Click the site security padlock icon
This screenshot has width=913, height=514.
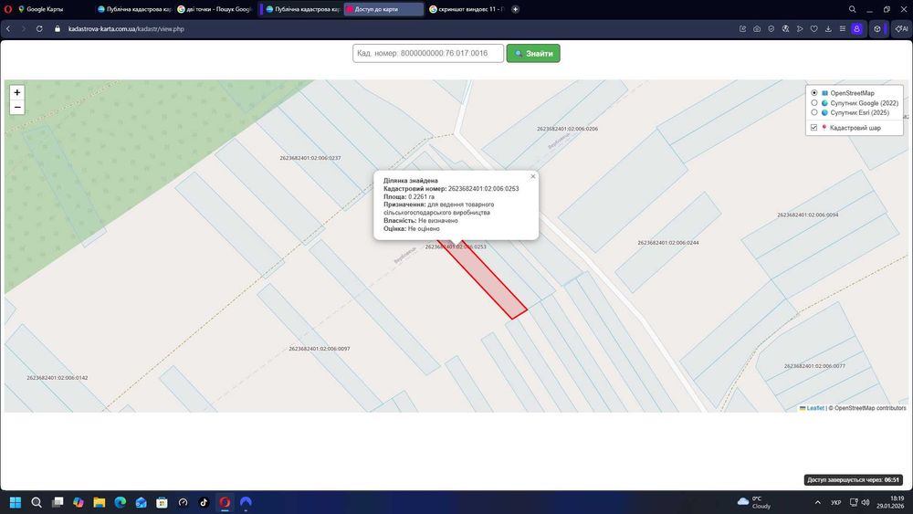click(57, 28)
